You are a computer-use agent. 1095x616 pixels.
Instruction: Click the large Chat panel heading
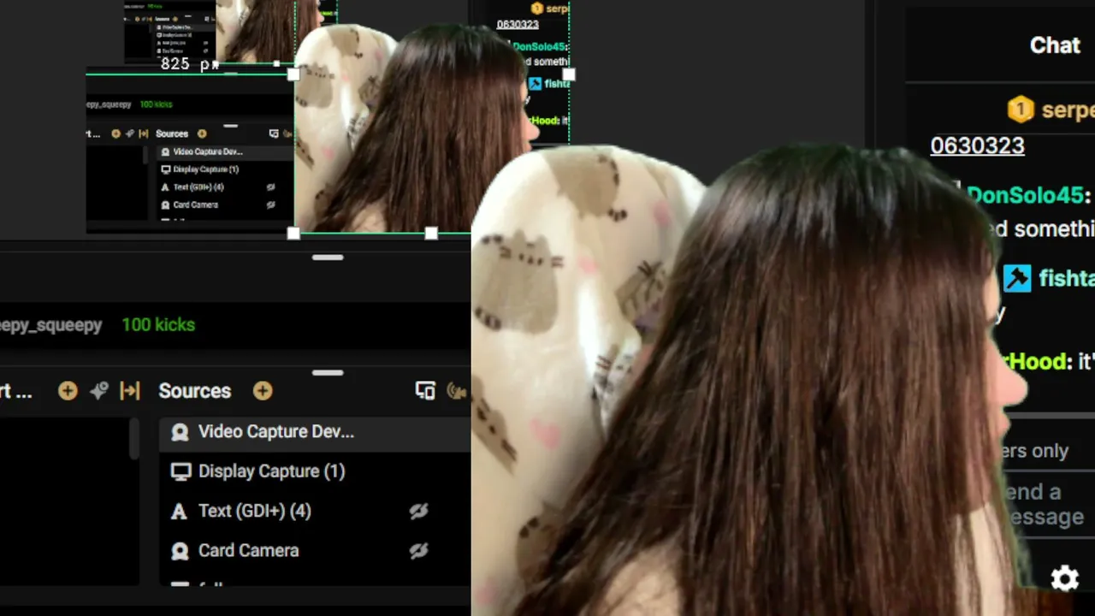coord(1055,45)
